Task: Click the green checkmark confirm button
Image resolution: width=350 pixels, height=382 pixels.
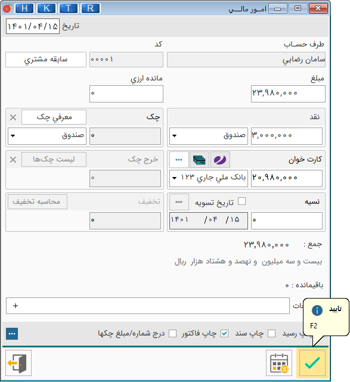Action: [x=312, y=363]
